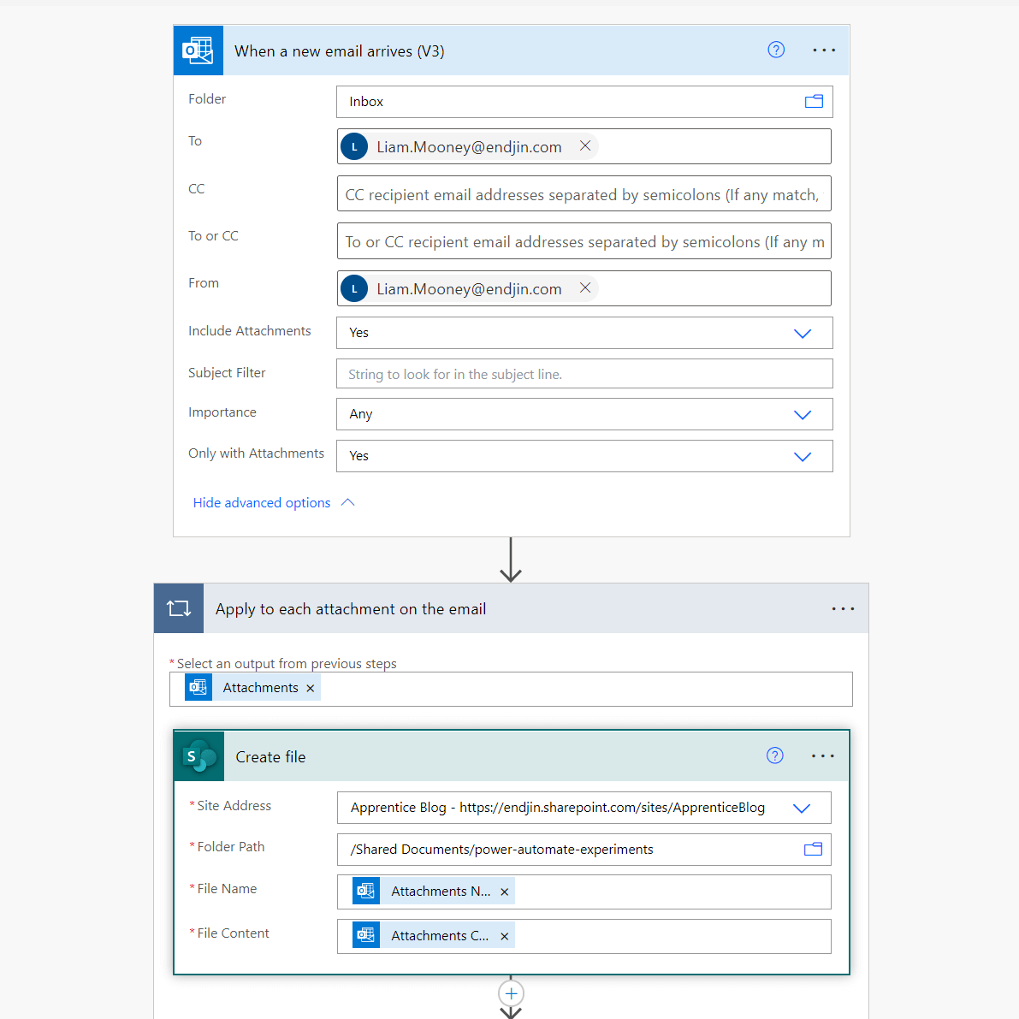Open the menu on the Apply to each card
Viewport: 1019px width, 1019px height.
click(843, 608)
